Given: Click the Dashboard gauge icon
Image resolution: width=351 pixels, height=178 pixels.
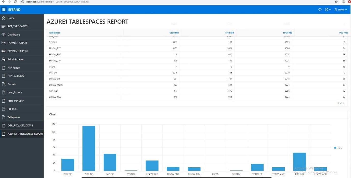Looking at the screenshot, I should [x=4, y=35].
